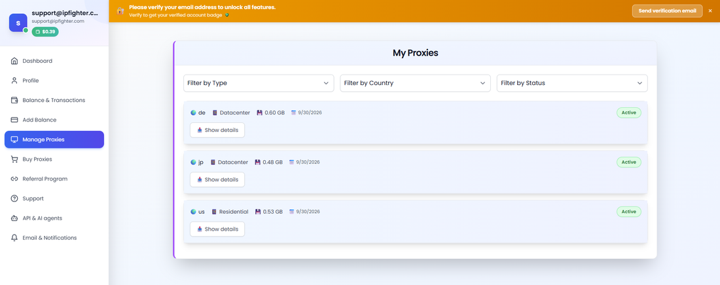This screenshot has width=720, height=285.
Task: Click the server icon beside Residential in us row
Action: coord(214,212)
